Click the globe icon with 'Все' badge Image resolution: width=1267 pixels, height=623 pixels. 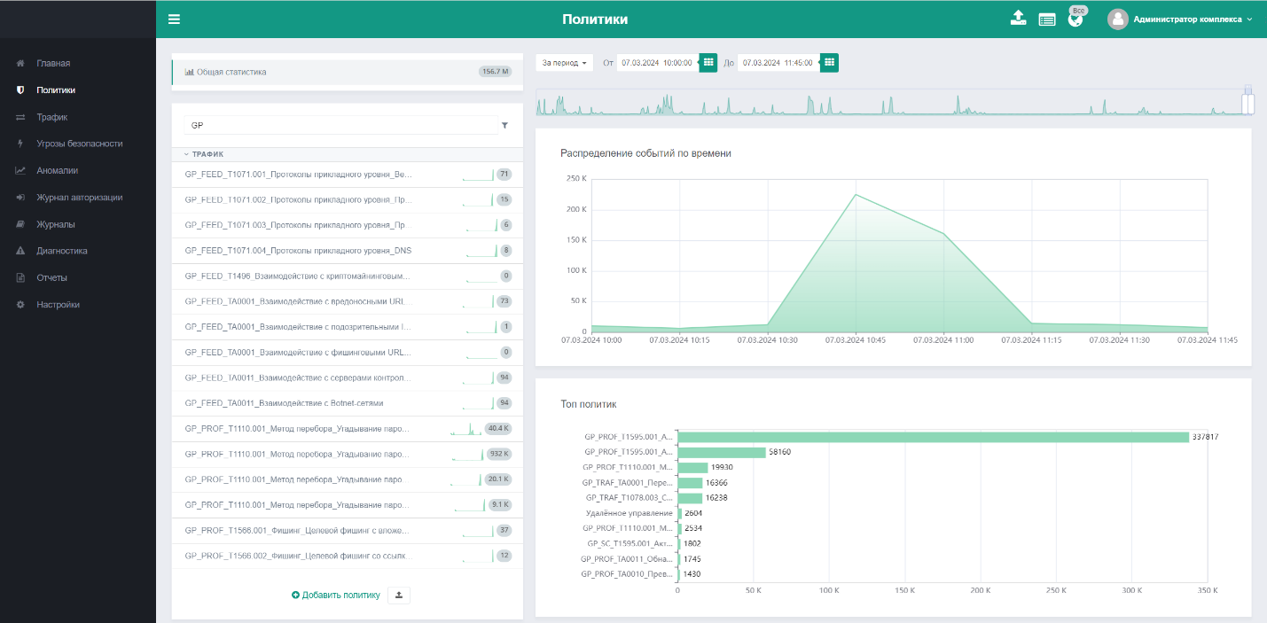(x=1075, y=19)
